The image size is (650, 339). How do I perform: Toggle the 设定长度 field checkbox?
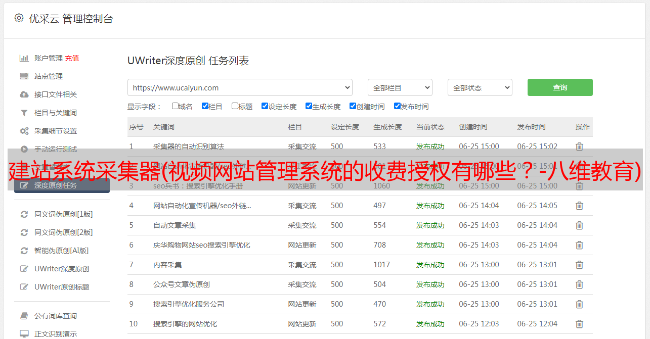265,106
